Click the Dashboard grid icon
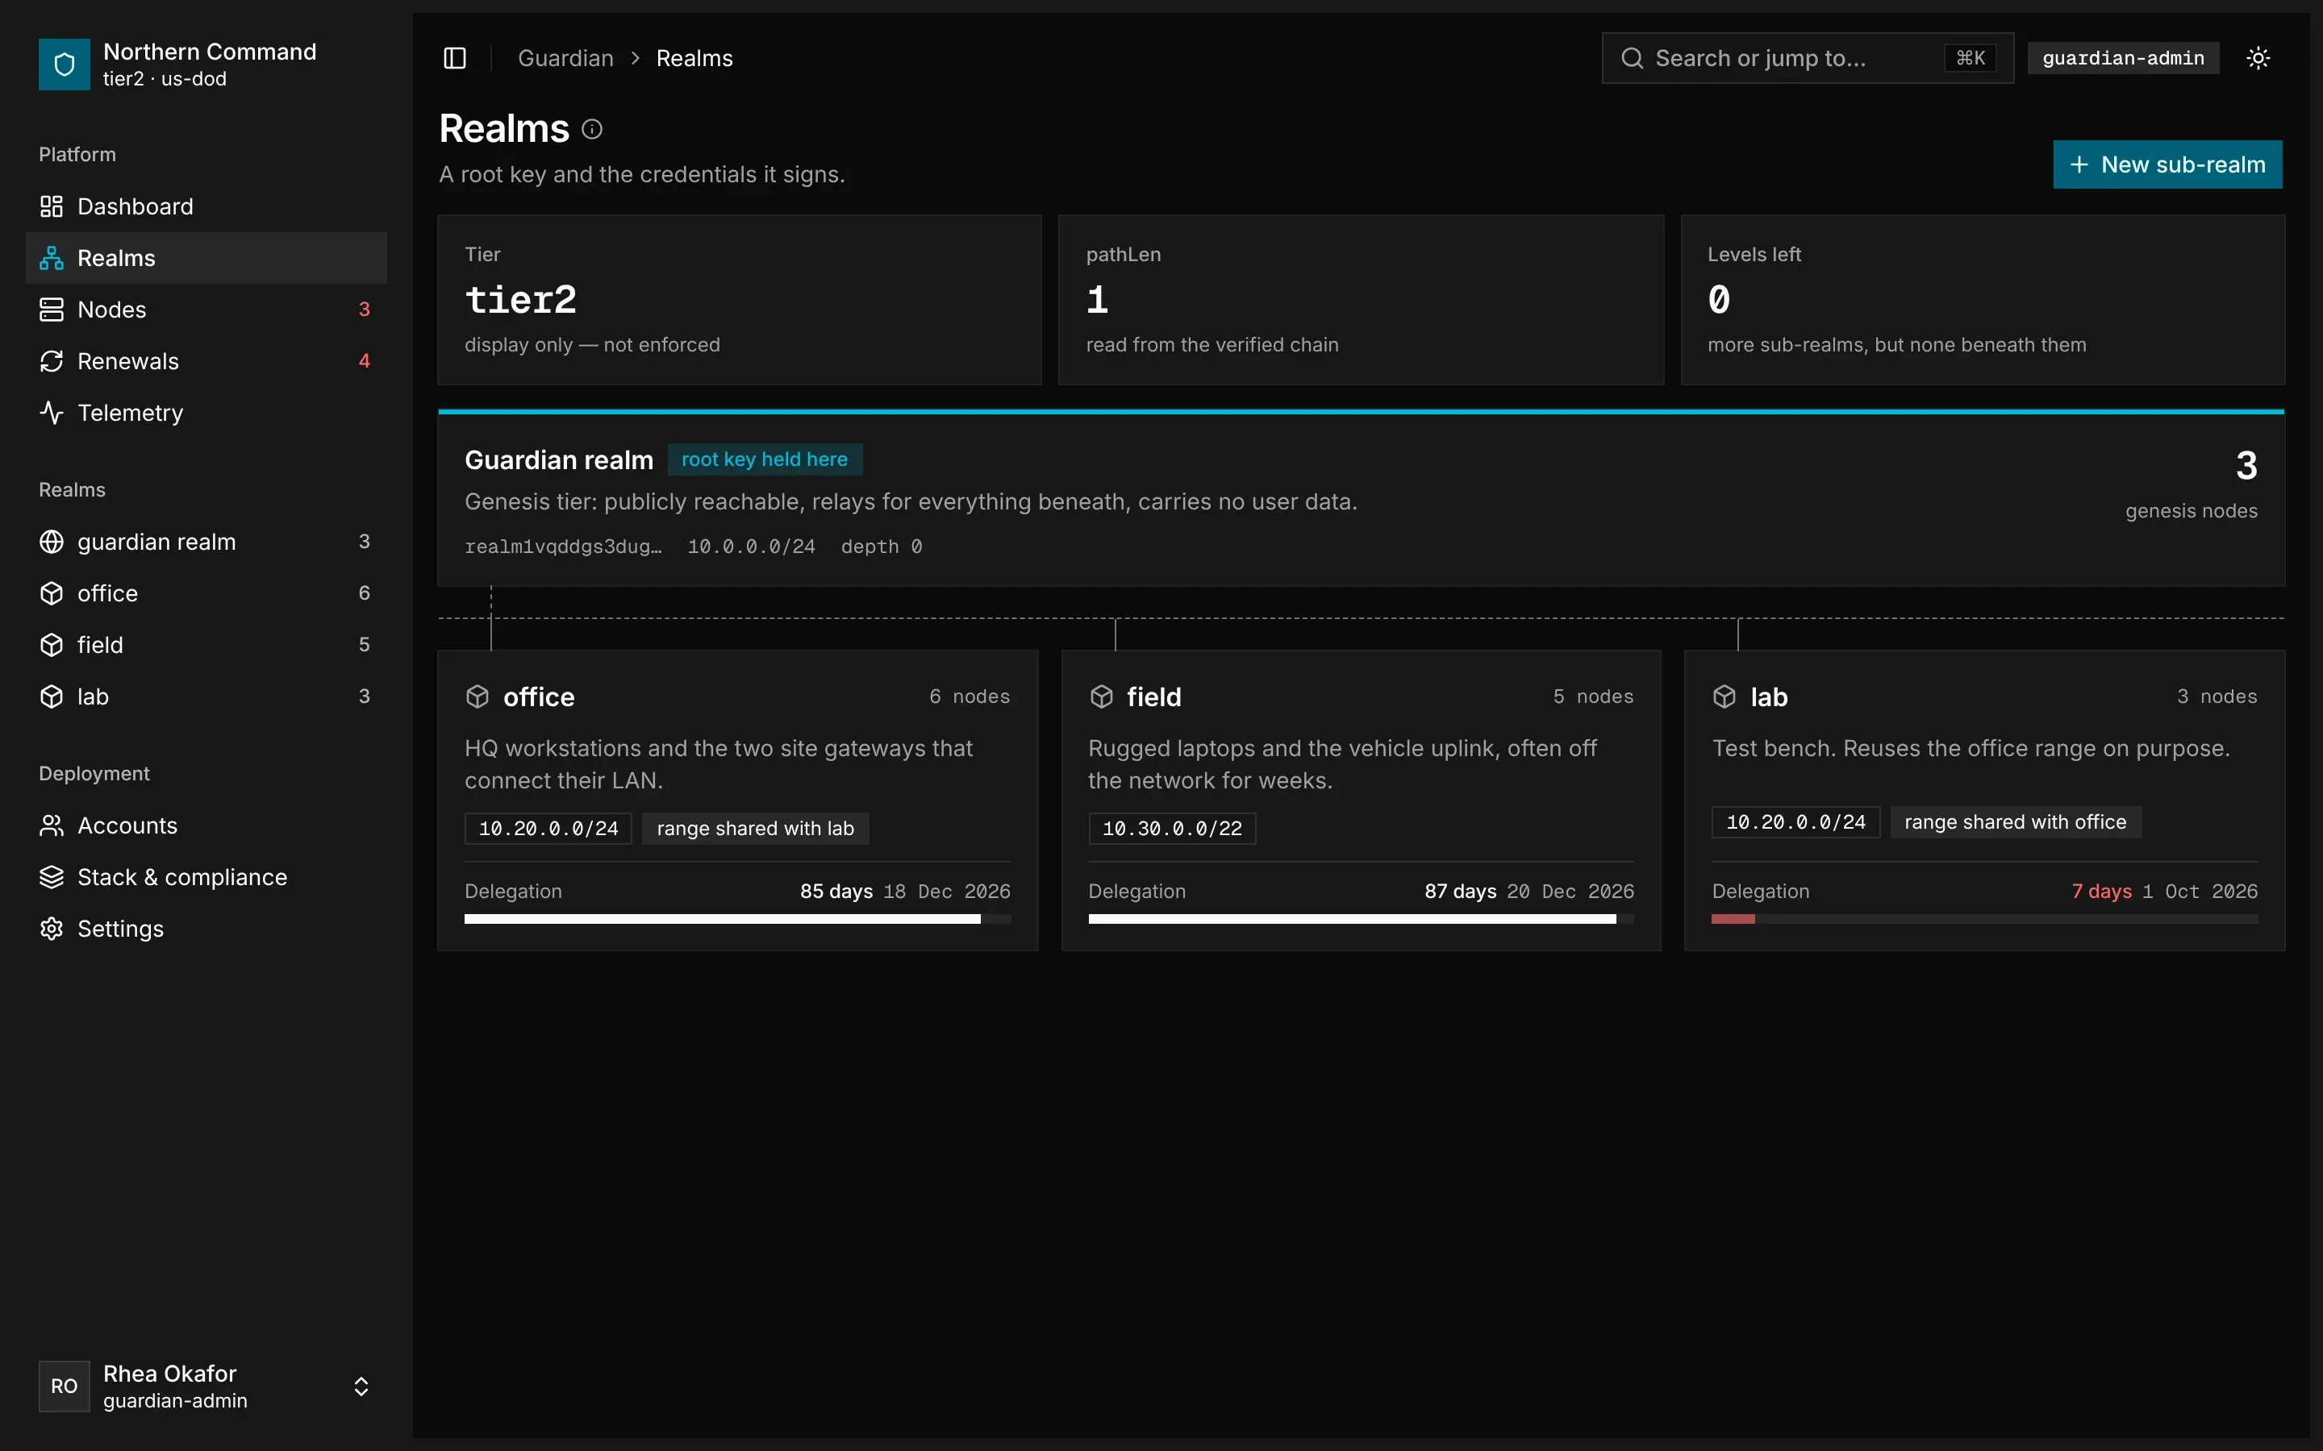The width and height of the screenshot is (2323, 1451). pyautogui.click(x=52, y=206)
